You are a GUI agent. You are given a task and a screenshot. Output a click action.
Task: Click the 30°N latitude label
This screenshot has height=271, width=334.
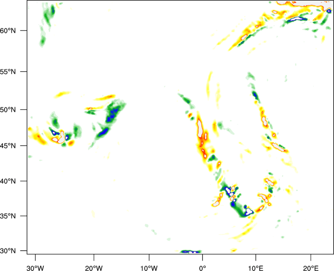8,251
